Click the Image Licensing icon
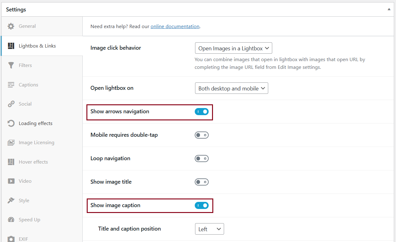Viewport: 396px width, 242px height. pyautogui.click(x=11, y=143)
